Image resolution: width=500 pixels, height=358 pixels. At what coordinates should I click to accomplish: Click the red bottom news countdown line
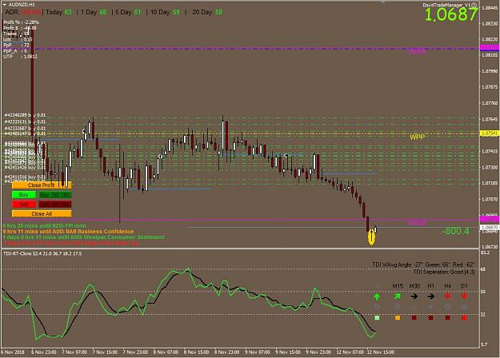[x=70, y=243]
